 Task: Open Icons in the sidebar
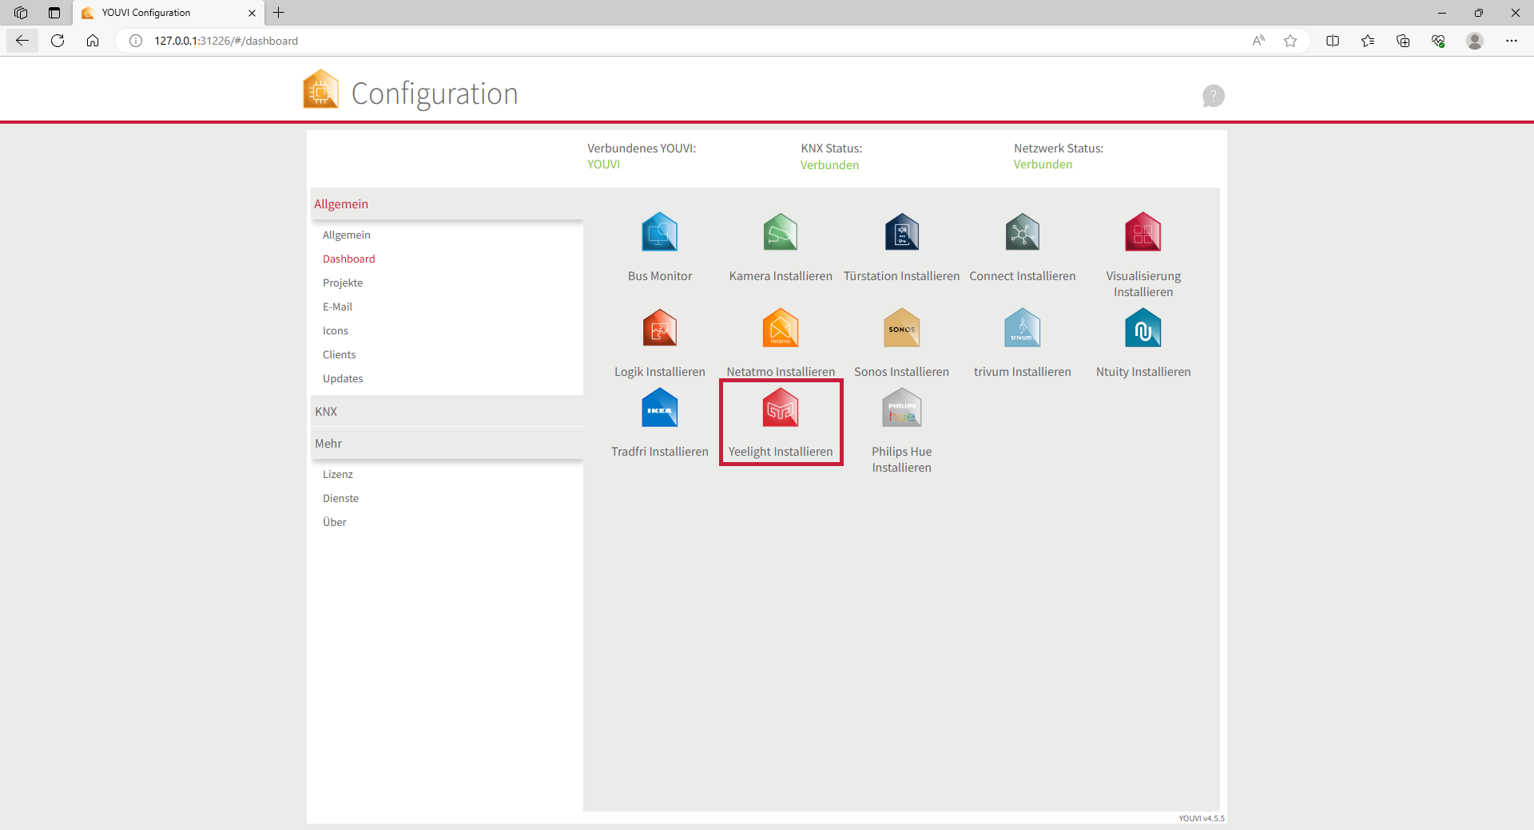[x=336, y=330]
